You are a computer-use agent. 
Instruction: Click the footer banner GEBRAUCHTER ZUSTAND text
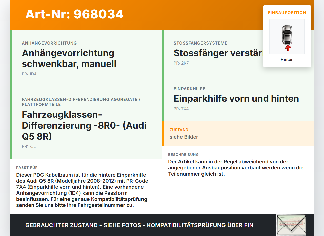pos(139,225)
